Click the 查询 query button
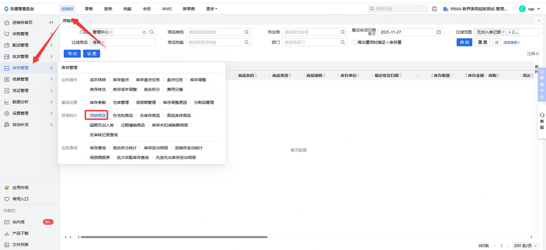This screenshot has width=546, height=250. coord(464,42)
